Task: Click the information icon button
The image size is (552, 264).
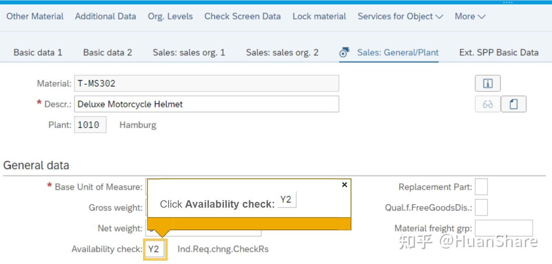Action: point(487,83)
